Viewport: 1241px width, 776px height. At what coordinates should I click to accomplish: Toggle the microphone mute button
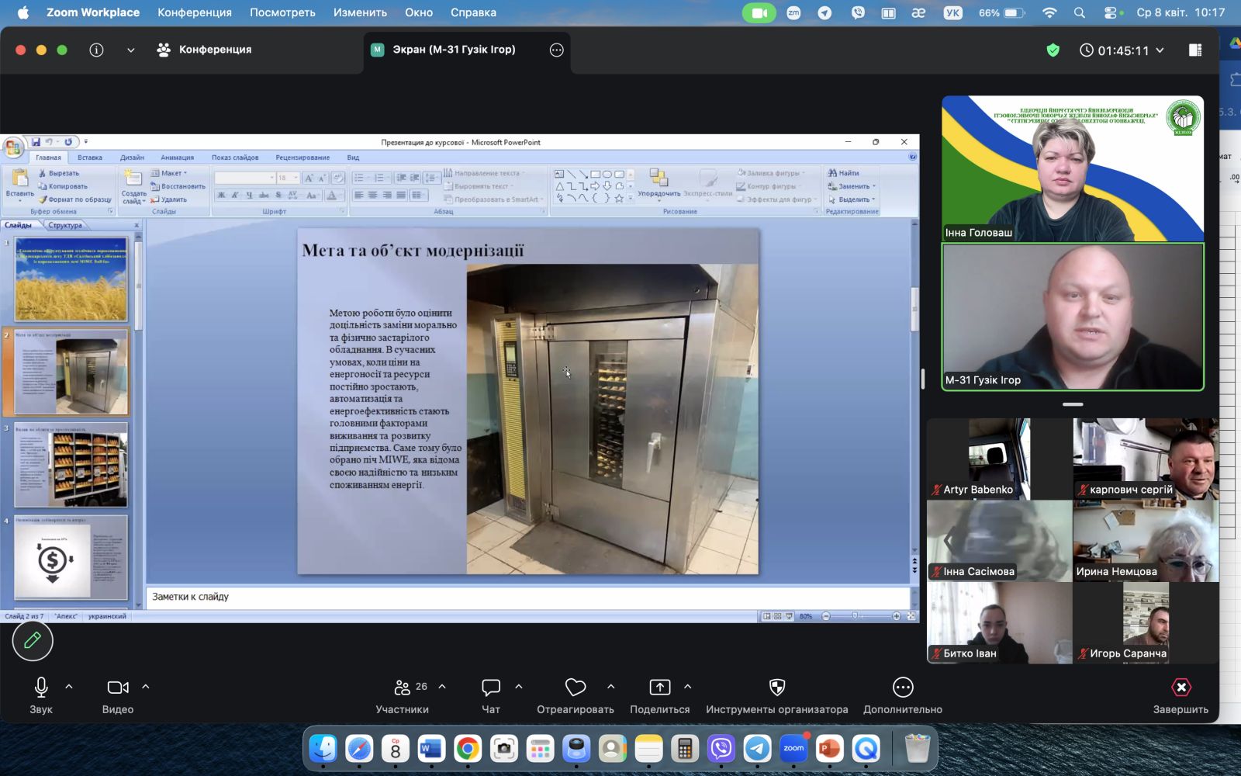(x=41, y=688)
